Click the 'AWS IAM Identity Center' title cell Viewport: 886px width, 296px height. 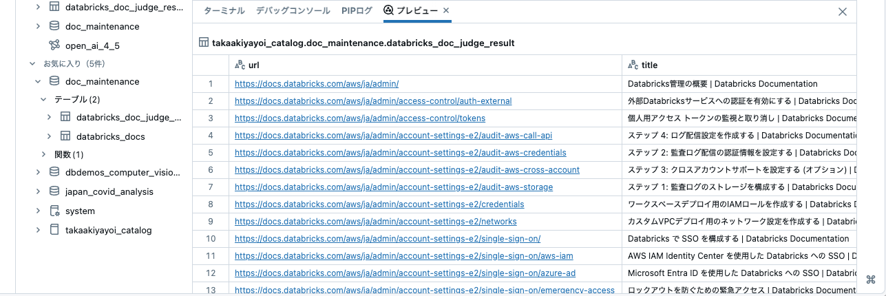[x=739, y=256]
